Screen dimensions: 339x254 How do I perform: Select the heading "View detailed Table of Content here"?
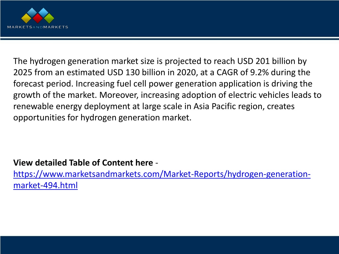(x=83, y=163)
